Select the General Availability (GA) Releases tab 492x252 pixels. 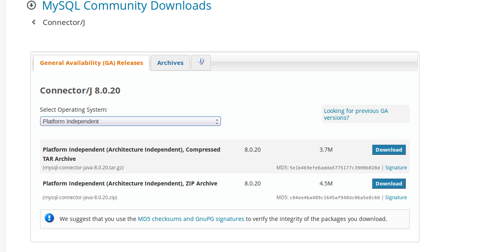[91, 63]
